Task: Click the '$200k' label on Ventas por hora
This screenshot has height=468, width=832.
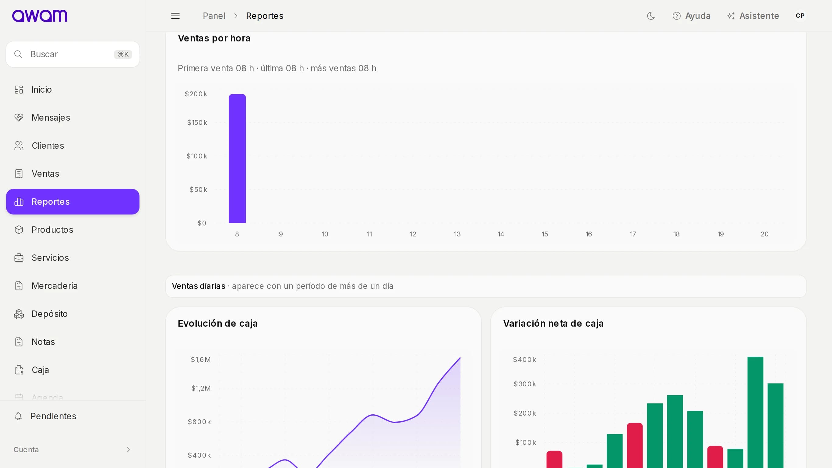Action: click(196, 94)
